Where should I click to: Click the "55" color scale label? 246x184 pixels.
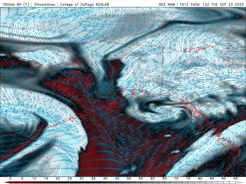click(141, 178)
